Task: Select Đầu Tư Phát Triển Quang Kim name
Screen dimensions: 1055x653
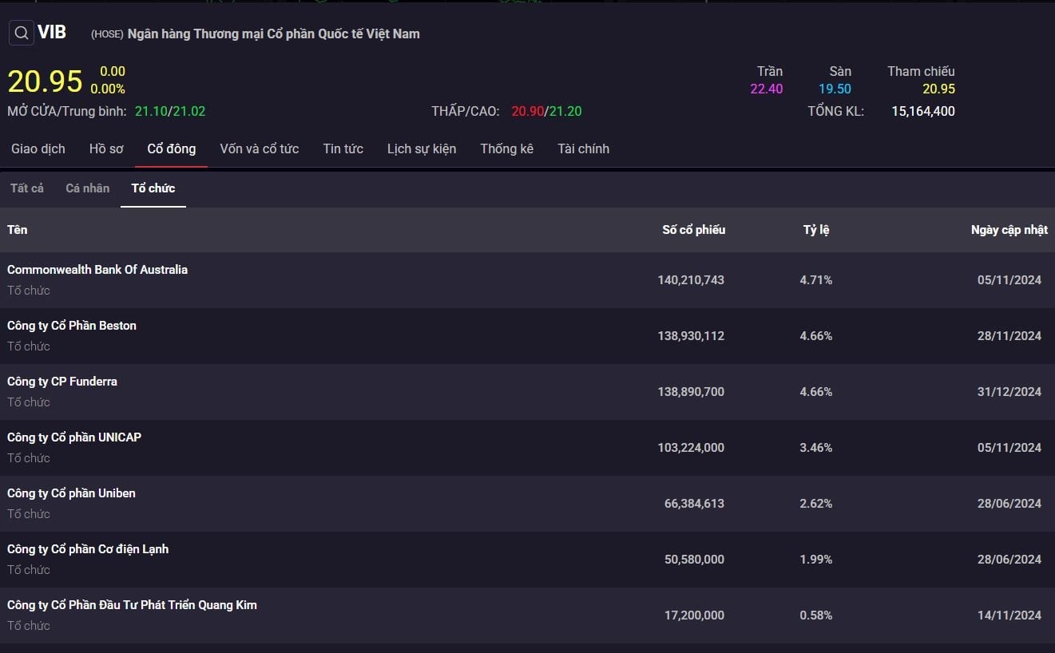Action: pyautogui.click(x=132, y=605)
